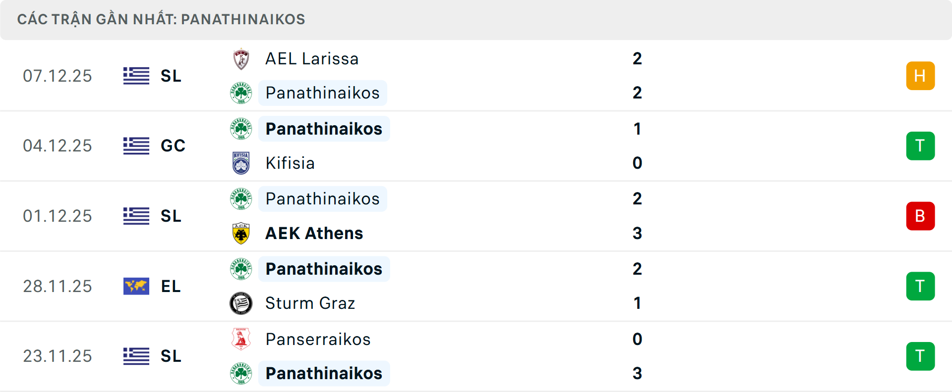Click the green T badge for 04.12.25

pos(920,146)
